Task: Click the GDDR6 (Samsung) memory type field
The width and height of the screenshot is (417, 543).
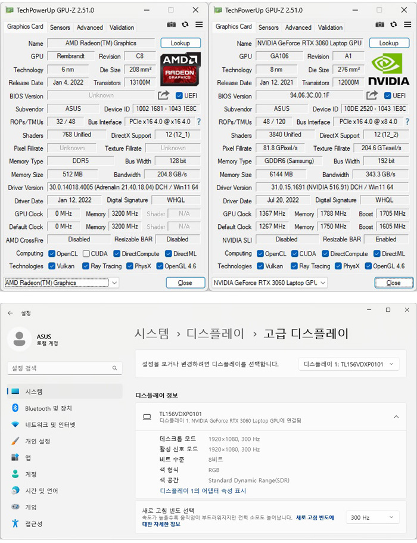Action: pos(289,161)
